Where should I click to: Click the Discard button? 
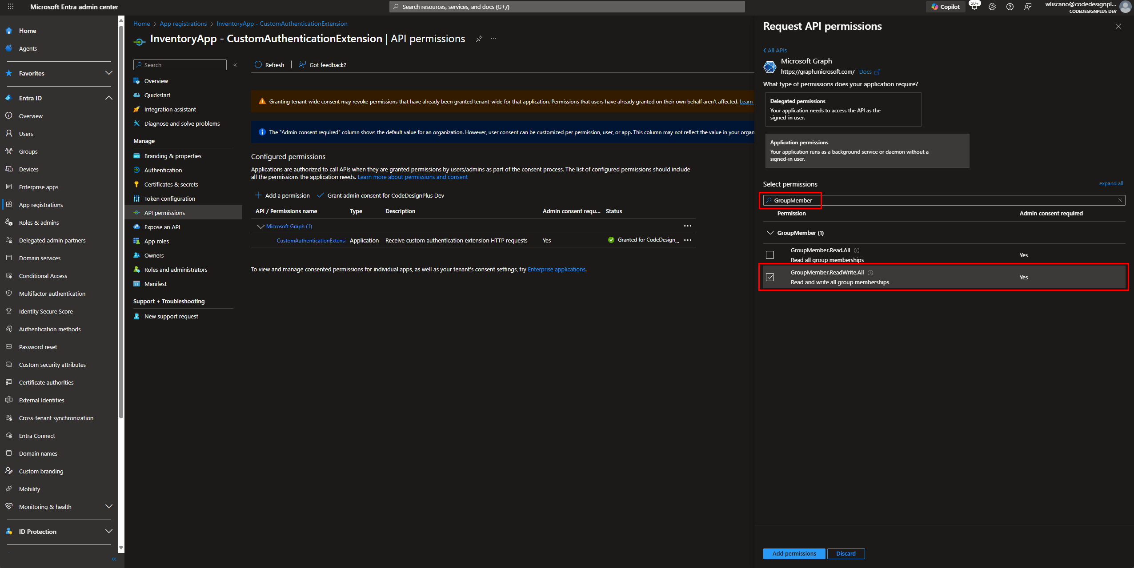(x=845, y=554)
